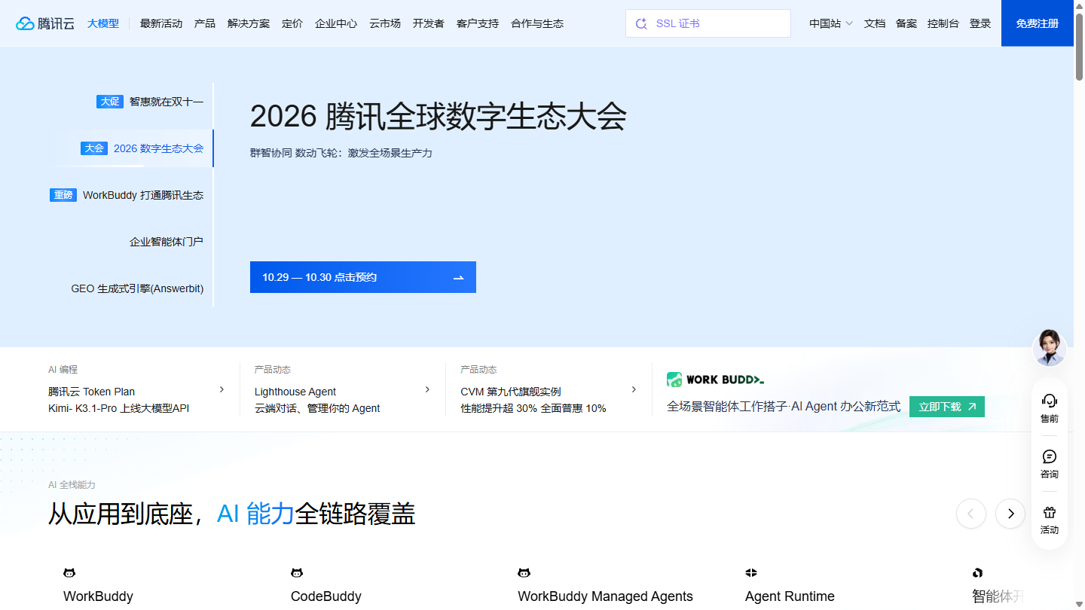The width and height of the screenshot is (1085, 610).
Task: Open chevron beside Lighthouse Agent
Action: 427,389
